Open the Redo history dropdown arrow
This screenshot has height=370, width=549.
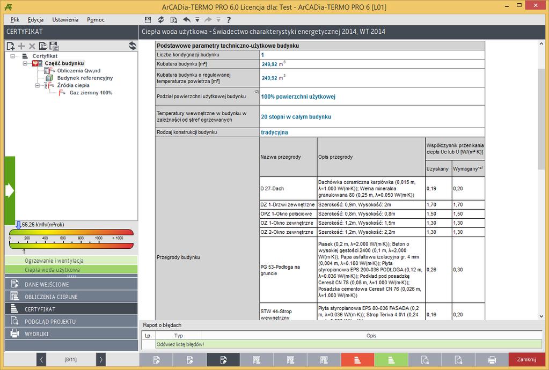(218, 20)
